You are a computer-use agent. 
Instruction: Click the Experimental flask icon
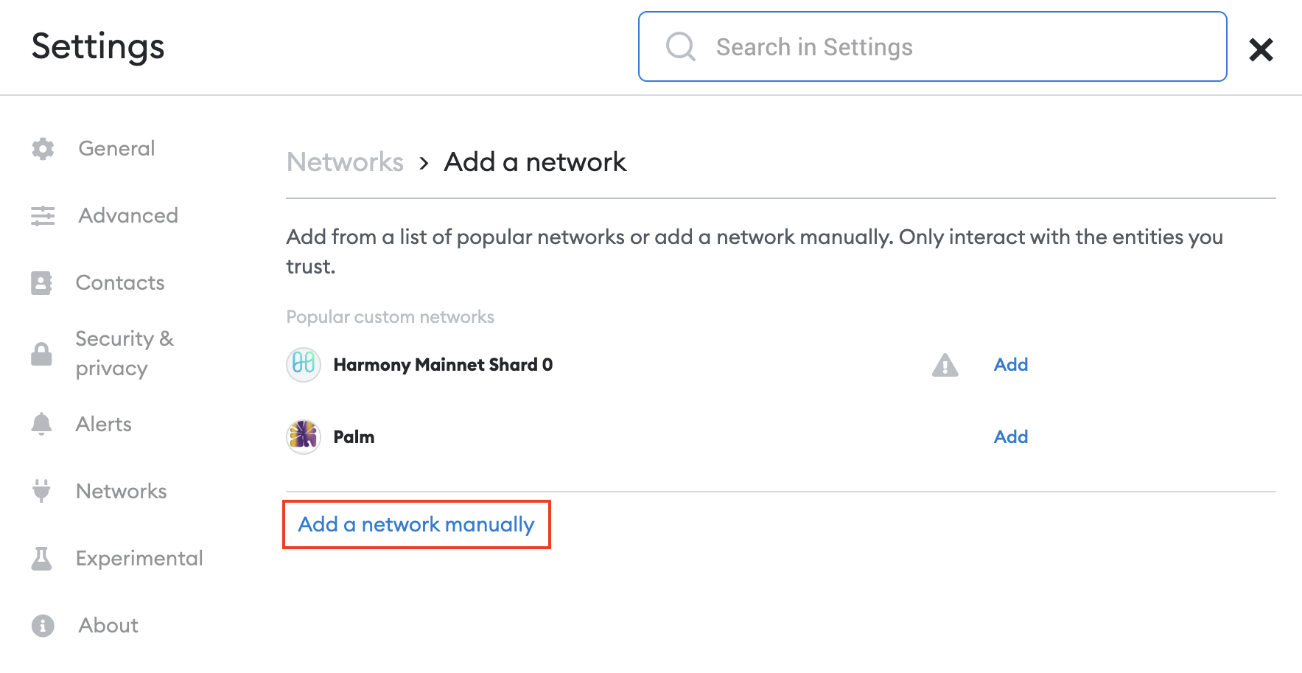(x=41, y=559)
